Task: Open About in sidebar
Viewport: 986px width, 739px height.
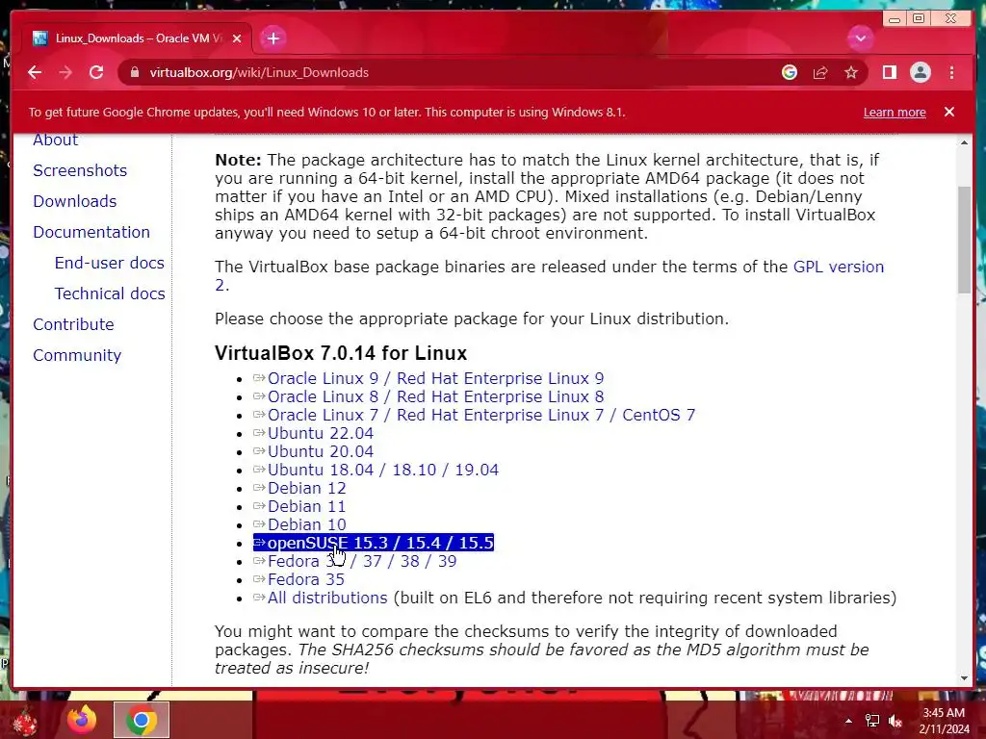Action: (x=55, y=140)
